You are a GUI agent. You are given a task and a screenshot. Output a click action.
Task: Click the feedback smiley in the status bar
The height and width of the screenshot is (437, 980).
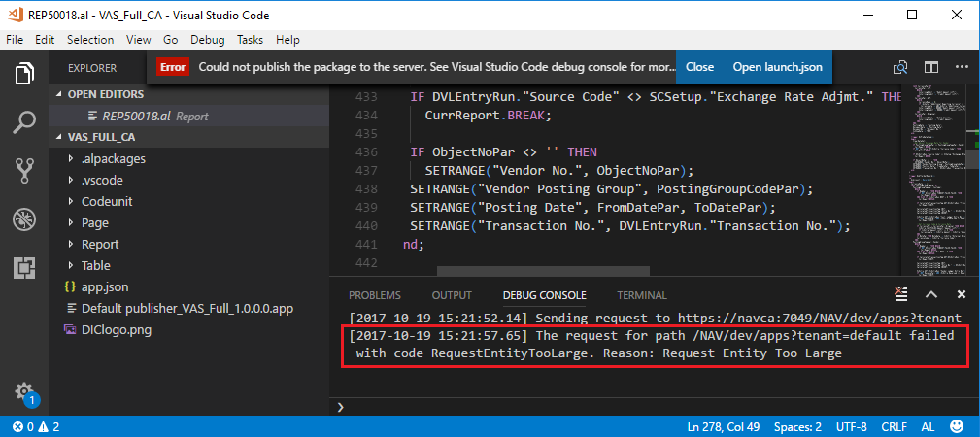(957, 427)
